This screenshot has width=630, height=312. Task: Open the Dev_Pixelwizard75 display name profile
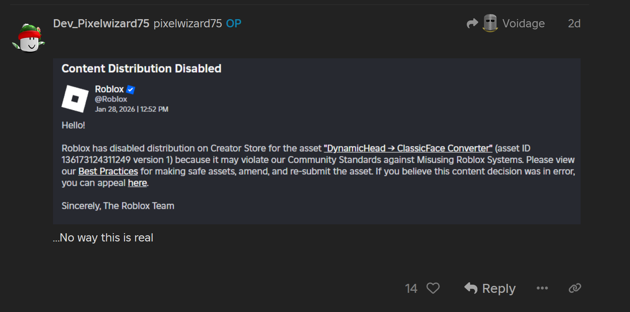pyautogui.click(x=101, y=24)
